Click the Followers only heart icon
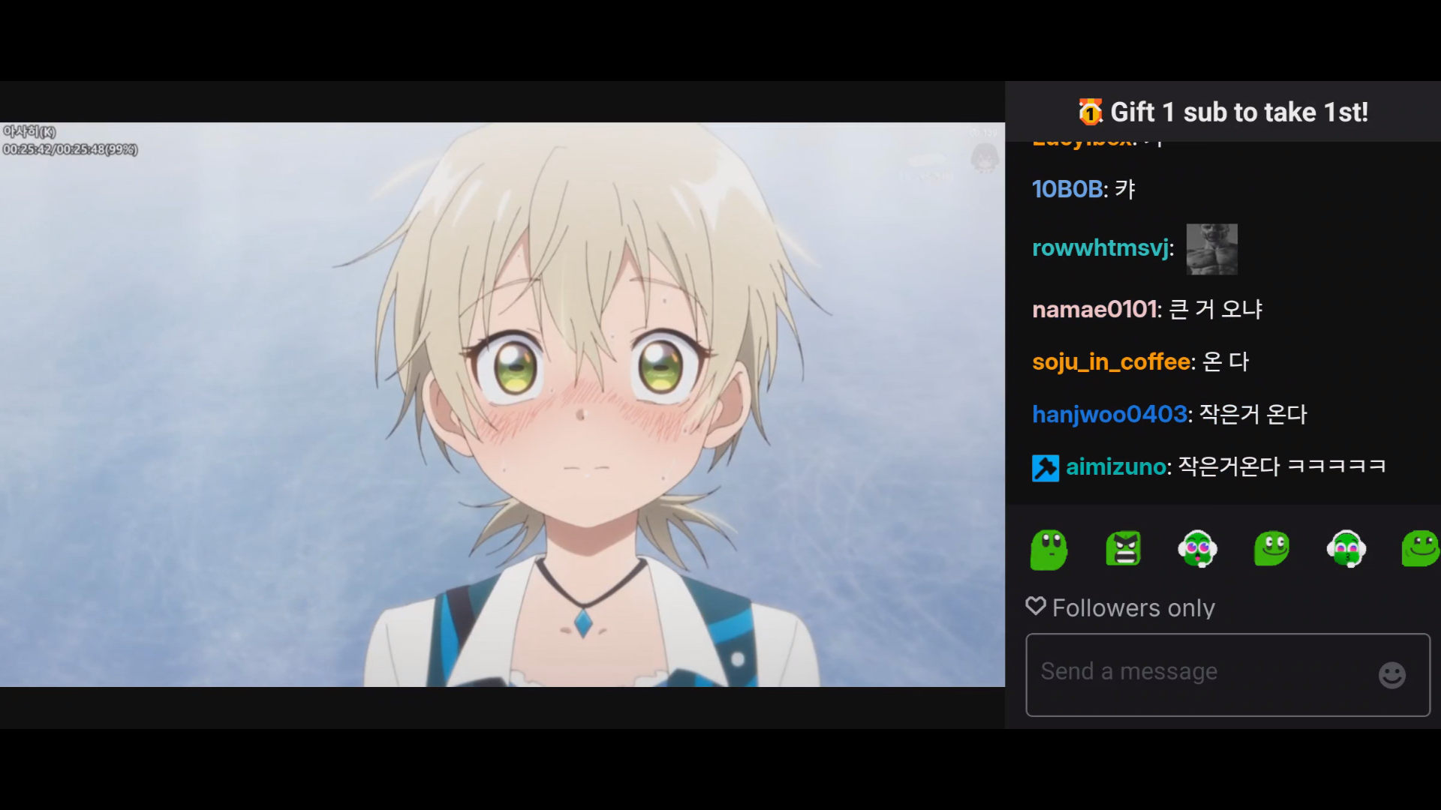 point(1036,606)
